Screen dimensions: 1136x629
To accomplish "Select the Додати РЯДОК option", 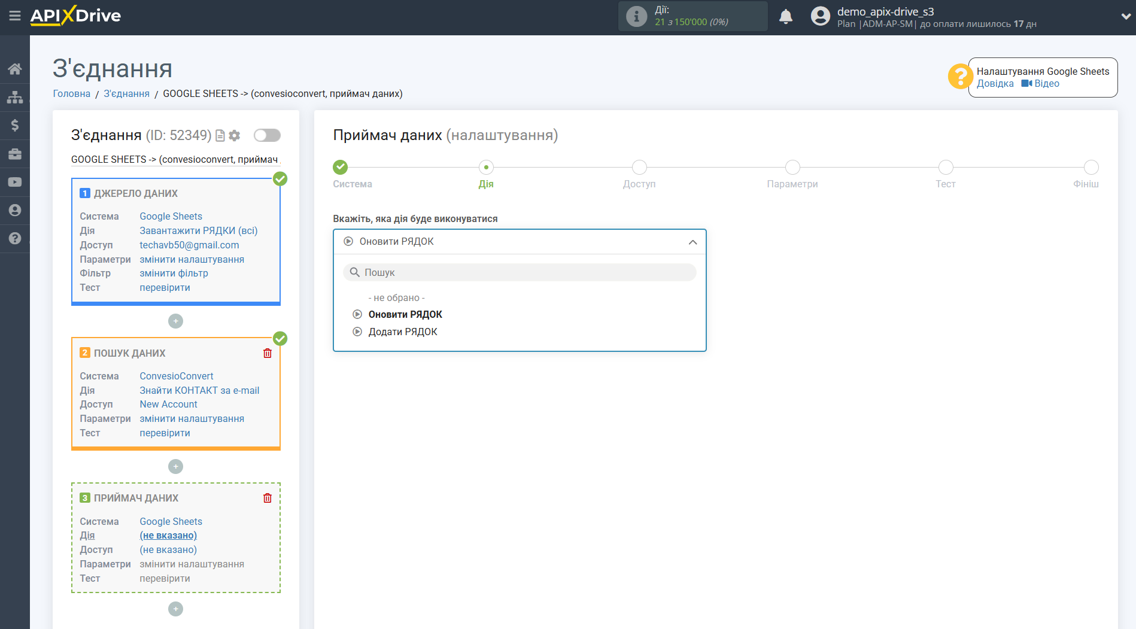I will point(403,332).
